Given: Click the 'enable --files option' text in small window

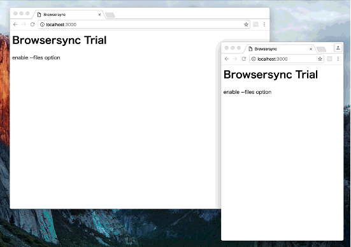Looking at the screenshot, I should [x=247, y=92].
